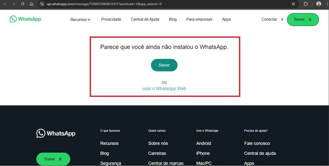The width and height of the screenshot is (329, 166).
Task: Click the 'Use o WhatsApp' footer heading
Action: click(207, 131)
